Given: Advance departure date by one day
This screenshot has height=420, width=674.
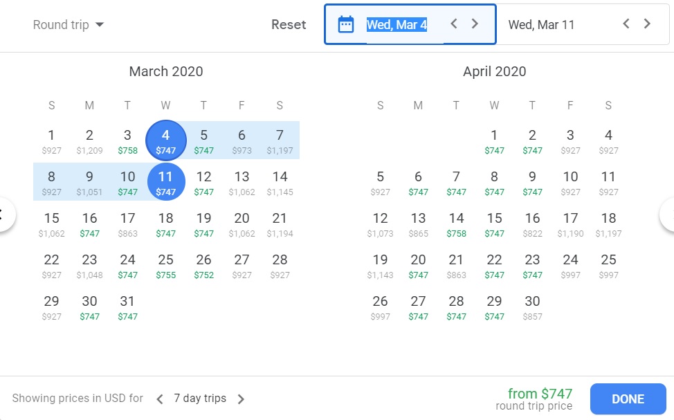Looking at the screenshot, I should coord(475,24).
